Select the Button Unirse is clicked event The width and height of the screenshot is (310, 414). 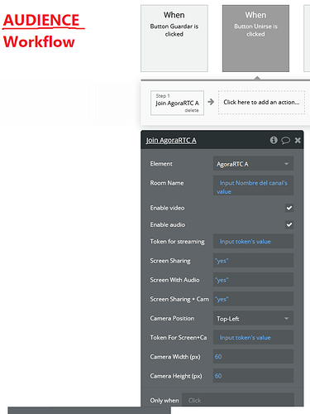(255, 38)
